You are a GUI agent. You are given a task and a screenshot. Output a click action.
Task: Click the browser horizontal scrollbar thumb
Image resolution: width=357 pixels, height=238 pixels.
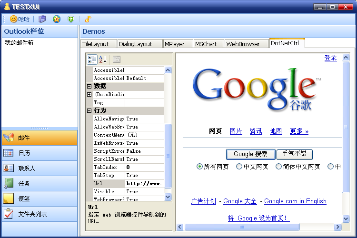point(242,227)
